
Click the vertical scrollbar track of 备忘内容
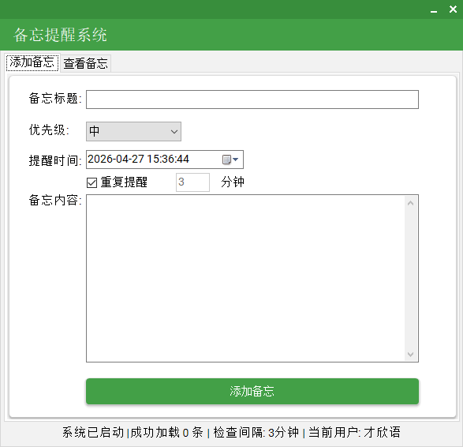point(410,279)
